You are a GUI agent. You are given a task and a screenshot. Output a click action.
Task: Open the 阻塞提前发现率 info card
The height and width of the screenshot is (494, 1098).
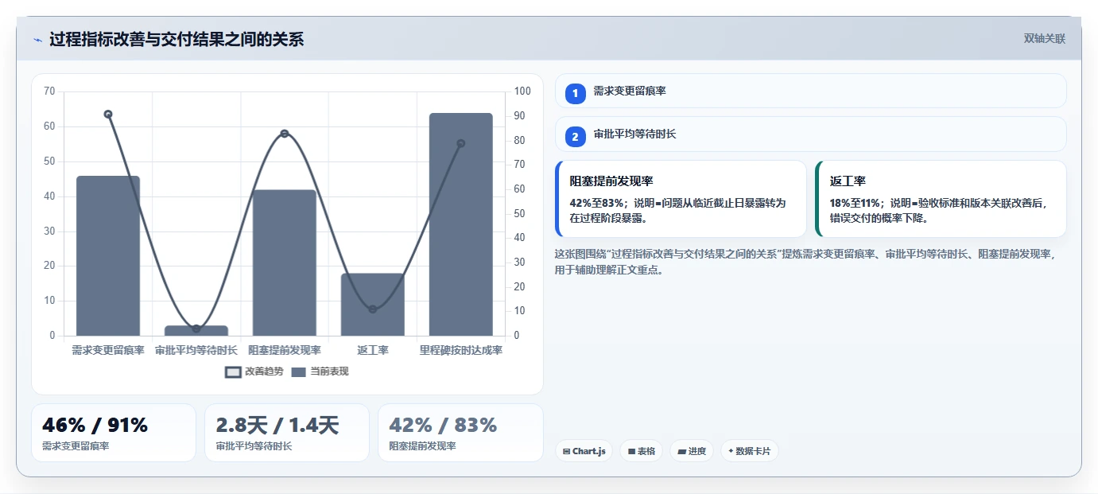coord(681,199)
